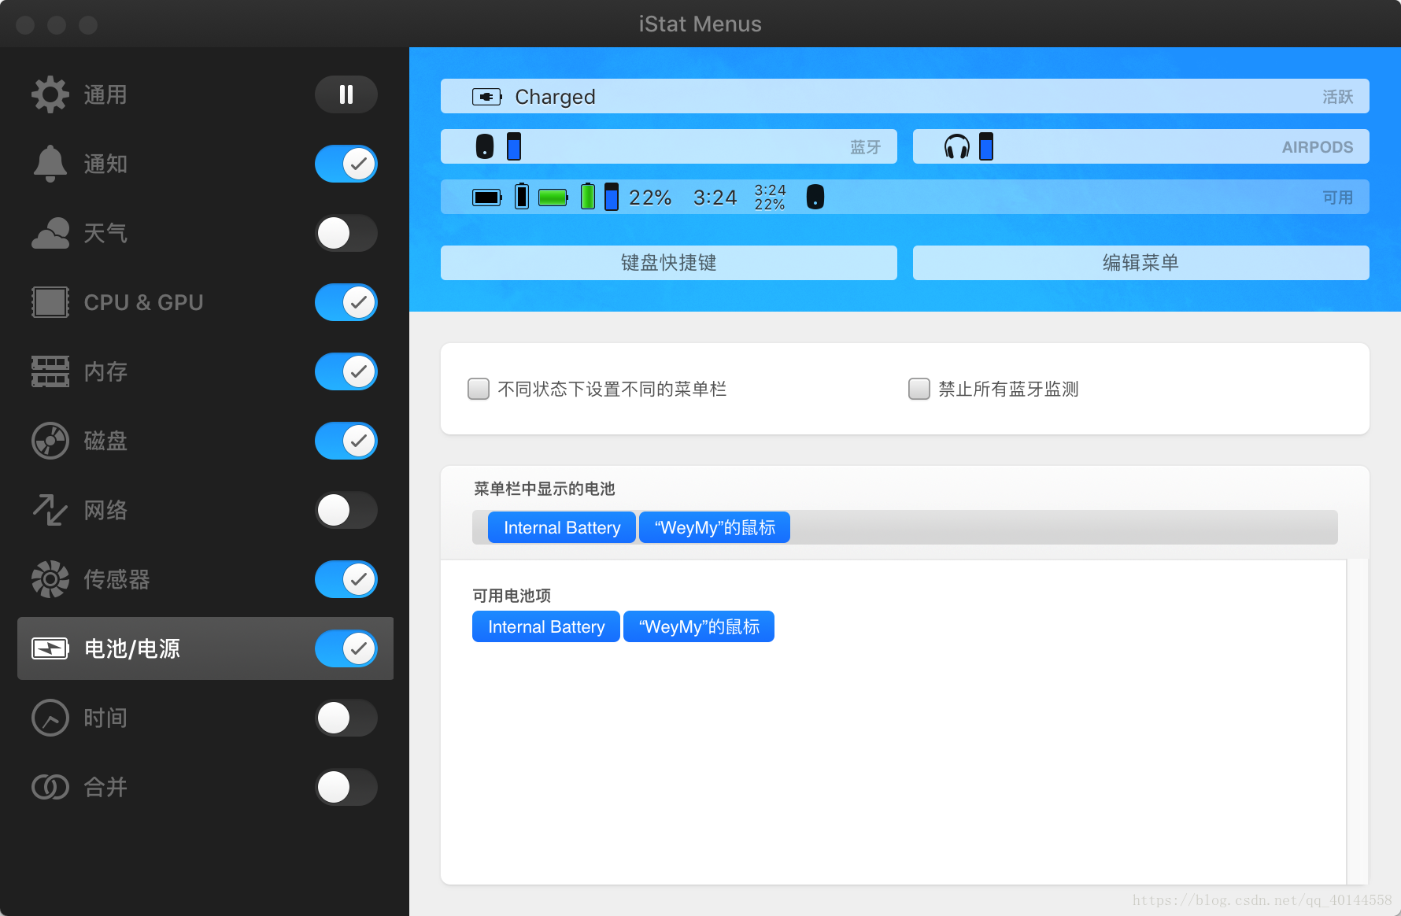Select “WeyMy”的鼠标 under 可用电池项
This screenshot has height=916, width=1401.
pos(699,626)
